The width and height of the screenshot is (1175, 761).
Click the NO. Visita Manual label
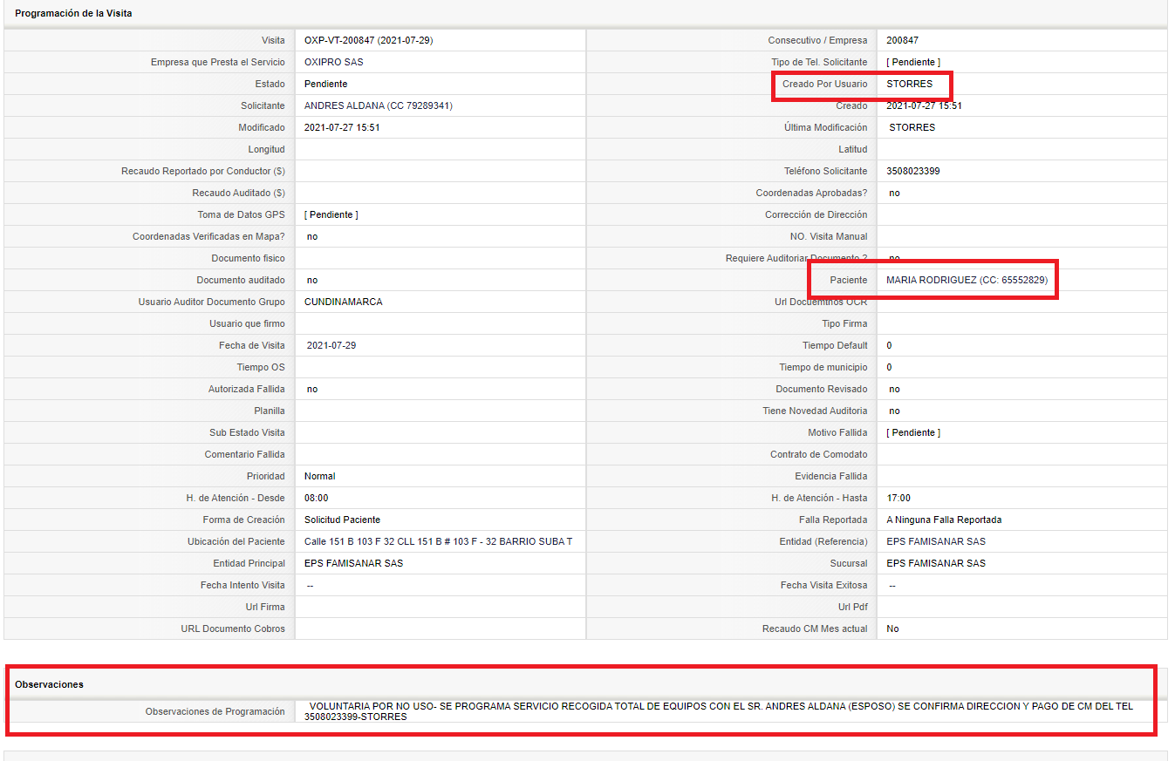pos(828,236)
